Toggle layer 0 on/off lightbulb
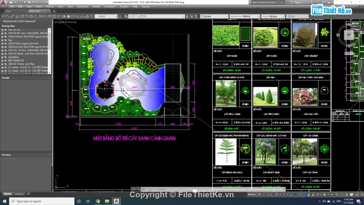Viewport: 364px width, 205px height. 130,16
